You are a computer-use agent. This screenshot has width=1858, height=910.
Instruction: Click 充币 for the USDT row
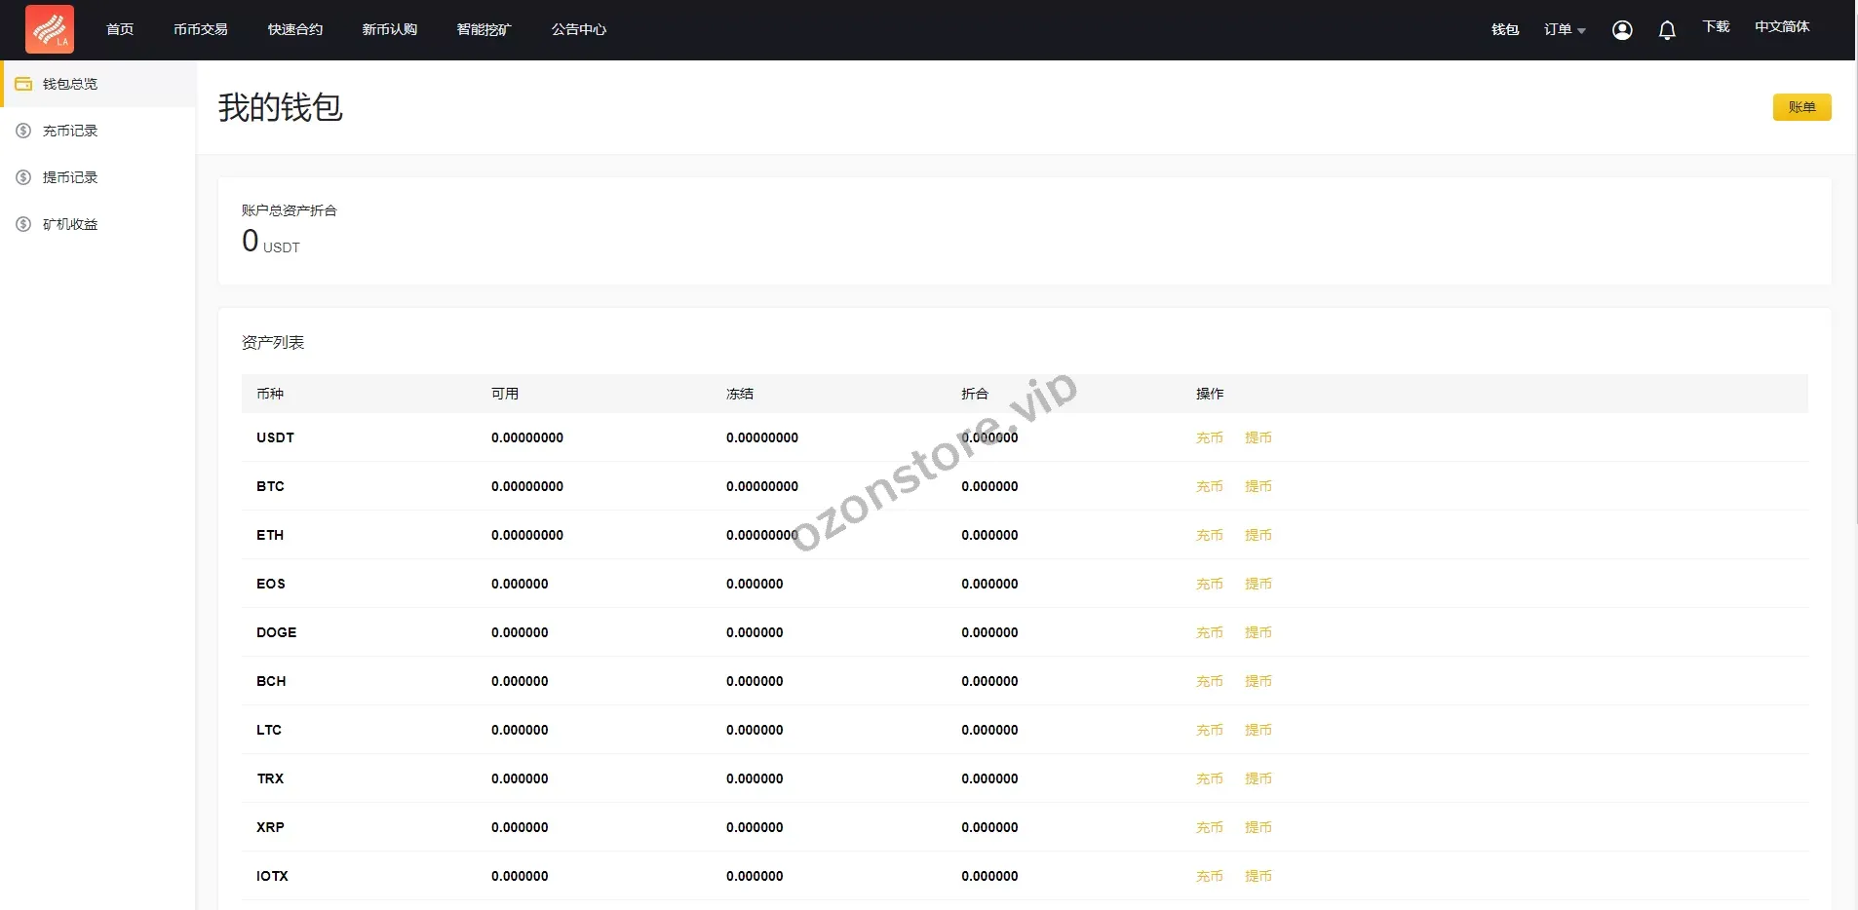click(x=1209, y=437)
